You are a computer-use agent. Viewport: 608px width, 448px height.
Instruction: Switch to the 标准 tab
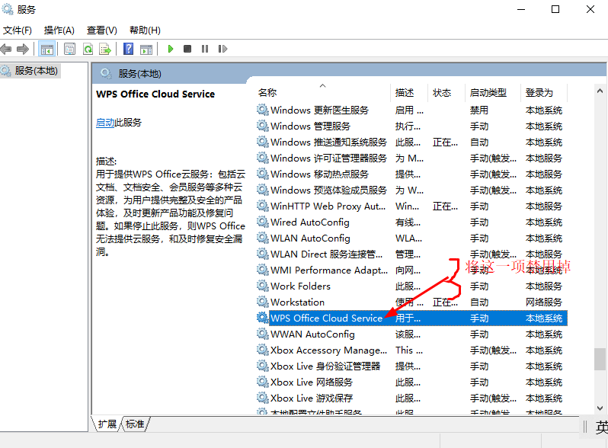point(135,424)
